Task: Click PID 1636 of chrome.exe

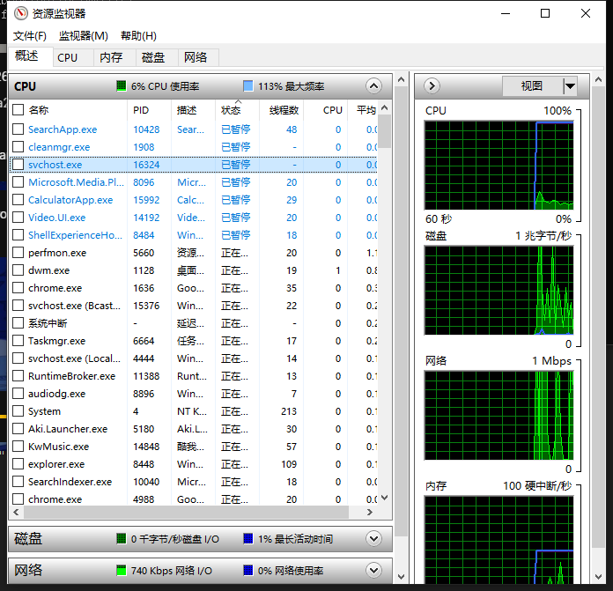Action: click(144, 288)
